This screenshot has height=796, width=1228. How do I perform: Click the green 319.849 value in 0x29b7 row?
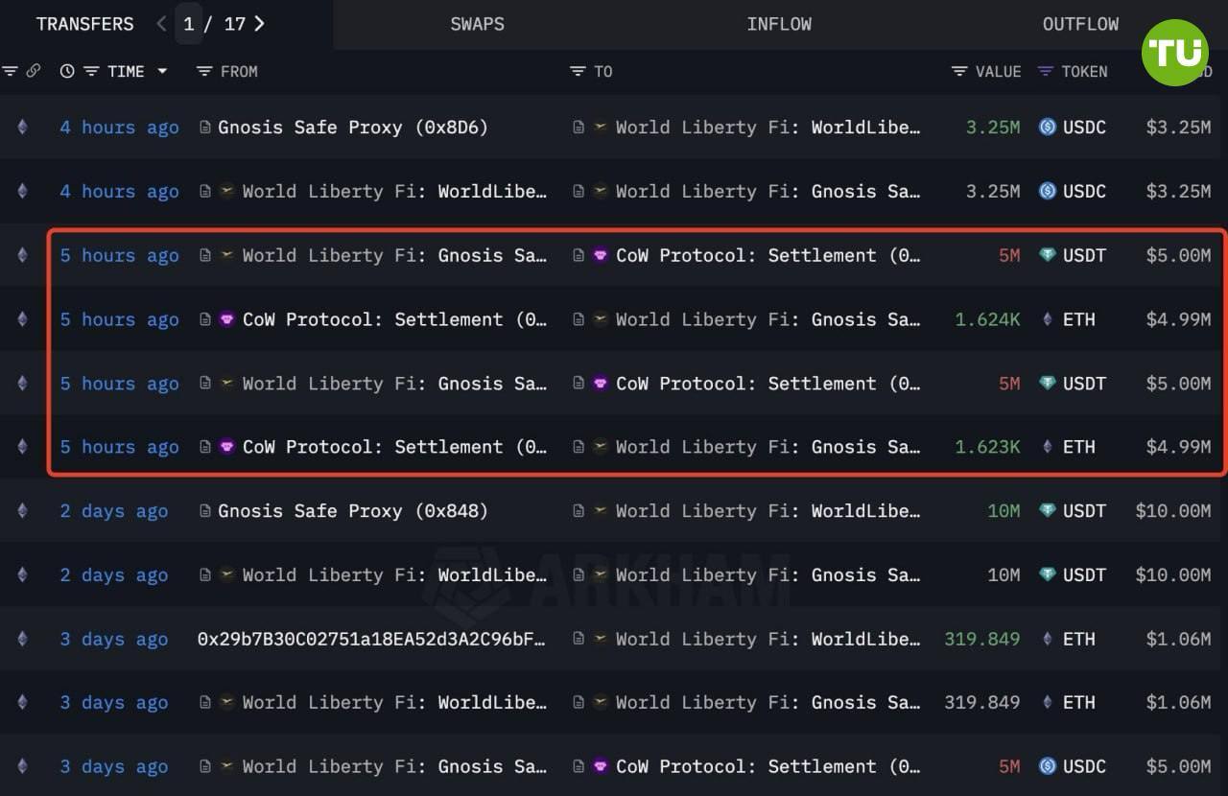pyautogui.click(x=981, y=639)
